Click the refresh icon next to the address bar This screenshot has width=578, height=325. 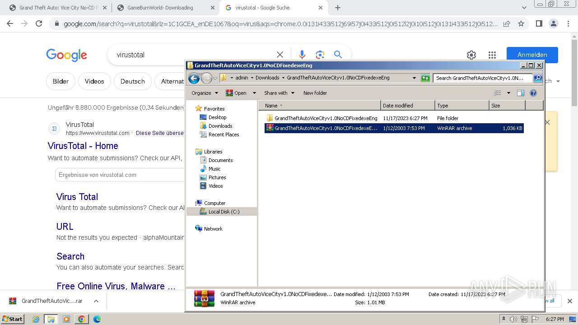(425, 78)
